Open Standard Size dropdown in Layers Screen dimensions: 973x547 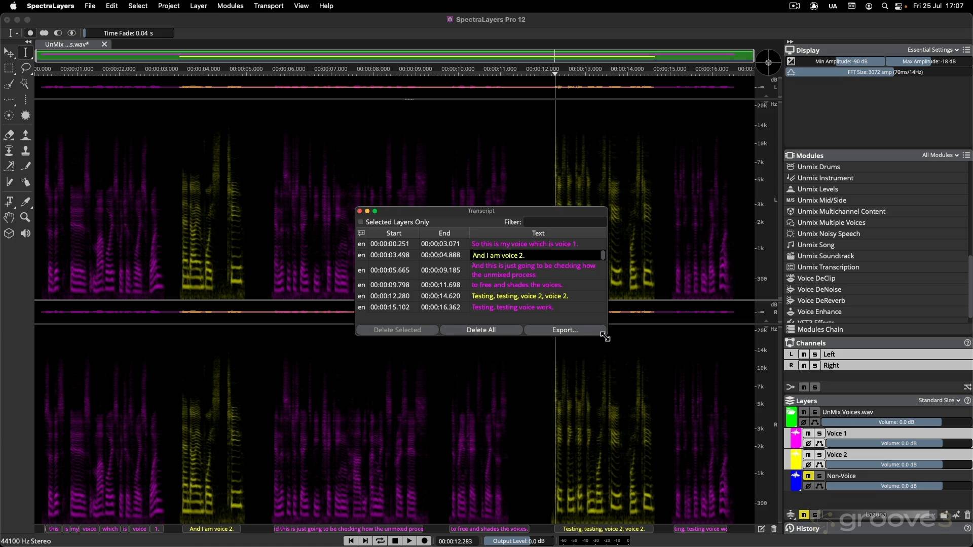tap(939, 400)
